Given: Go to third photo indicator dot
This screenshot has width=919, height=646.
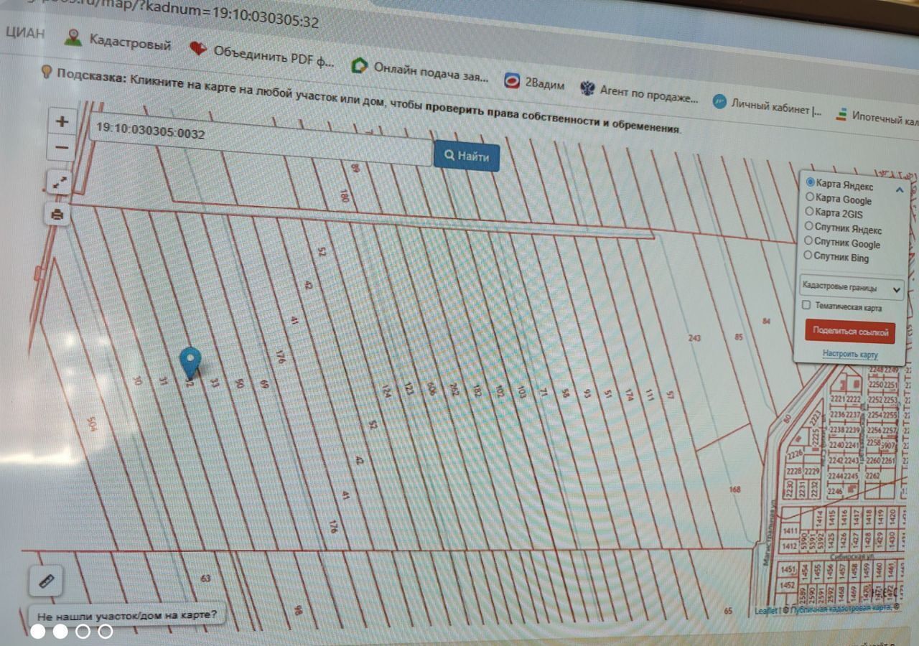Looking at the screenshot, I should [x=83, y=632].
